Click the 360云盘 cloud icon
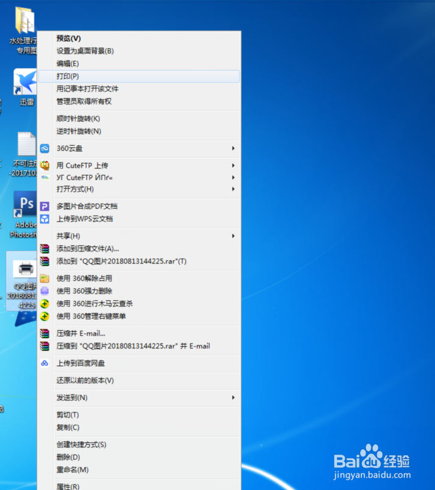This screenshot has height=490, width=435. click(x=44, y=148)
